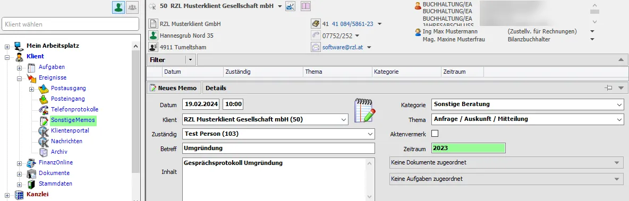This screenshot has height=201, width=629.
Task: Expand the Mein Arbeitsplatz tree node
Action: [7, 46]
